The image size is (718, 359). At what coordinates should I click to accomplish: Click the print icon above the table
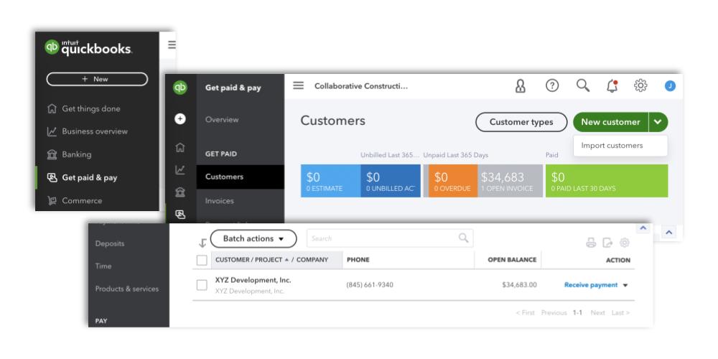pos(591,243)
